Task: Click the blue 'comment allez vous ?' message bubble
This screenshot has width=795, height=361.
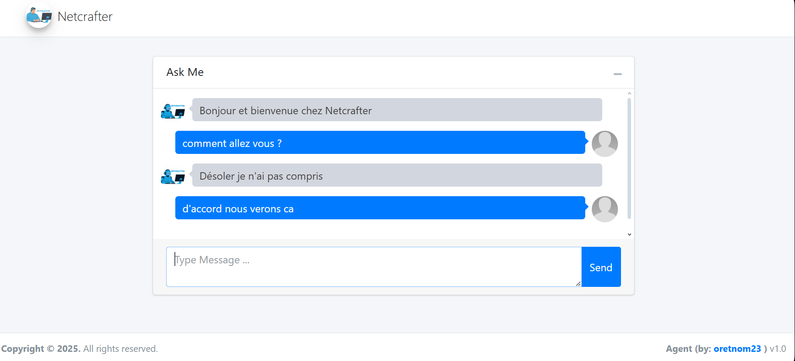Action: pyautogui.click(x=380, y=143)
